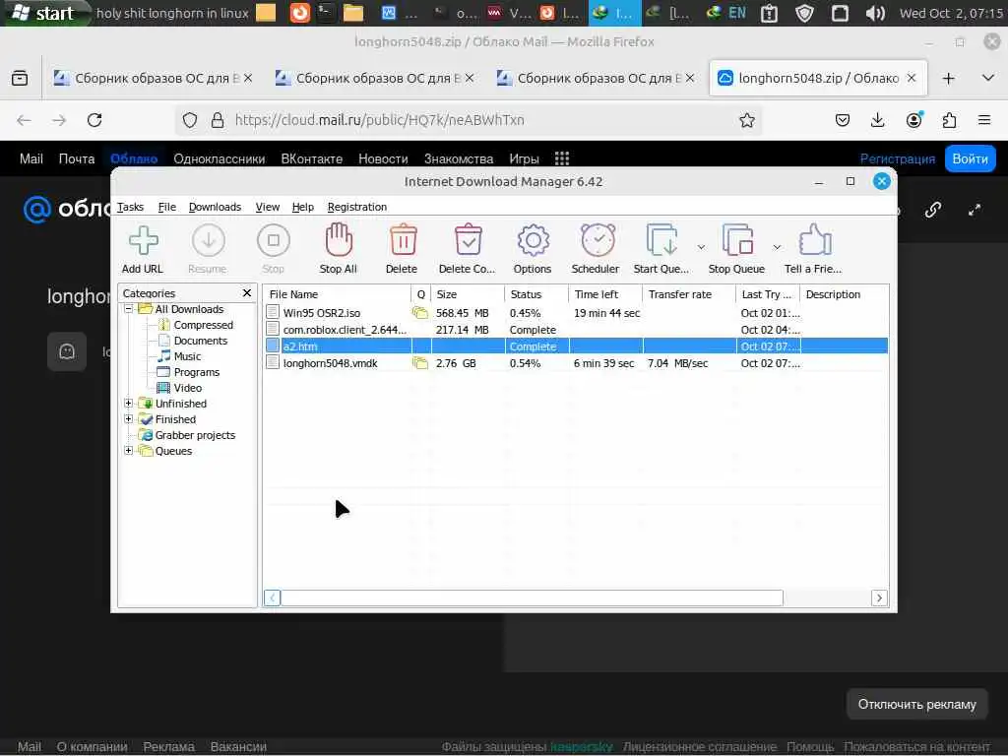Click the Регистрация link
This screenshot has height=756, width=1008.
[898, 158]
